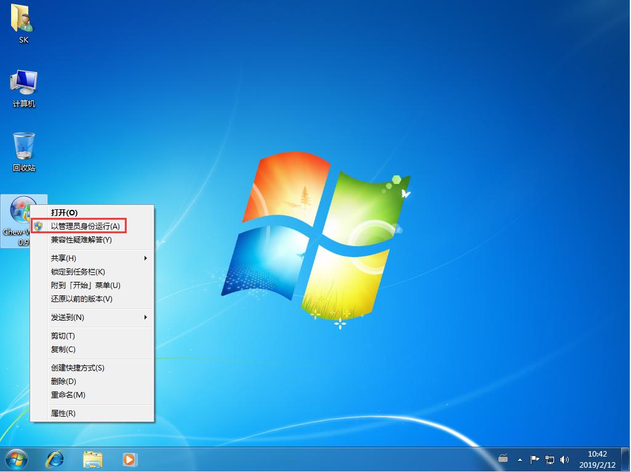Show hidden tray icons with the chevron

(x=520, y=460)
